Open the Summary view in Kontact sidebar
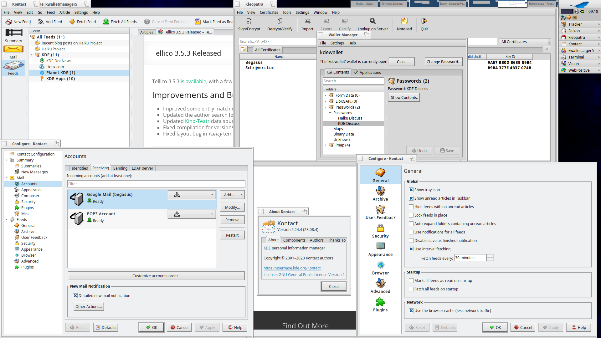 (x=13, y=36)
